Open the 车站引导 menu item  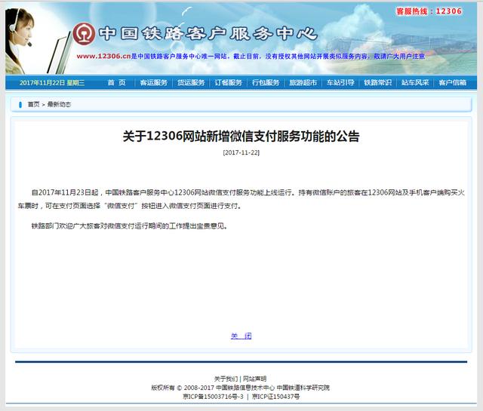(x=340, y=82)
